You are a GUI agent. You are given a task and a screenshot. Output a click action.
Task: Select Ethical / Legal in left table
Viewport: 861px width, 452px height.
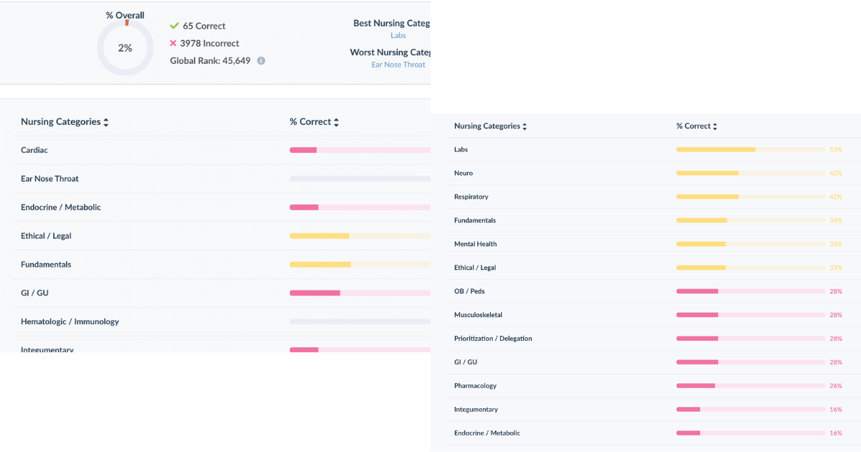(46, 236)
